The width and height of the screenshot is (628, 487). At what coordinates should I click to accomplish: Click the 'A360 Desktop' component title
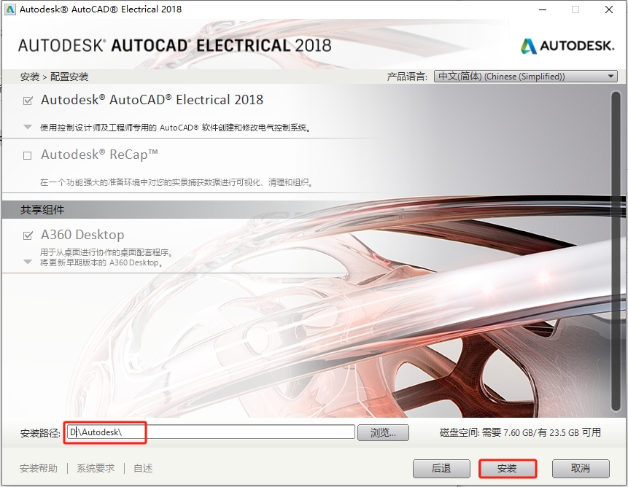tap(82, 235)
